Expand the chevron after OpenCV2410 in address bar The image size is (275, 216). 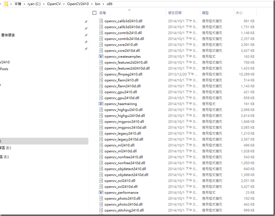click(92, 4)
